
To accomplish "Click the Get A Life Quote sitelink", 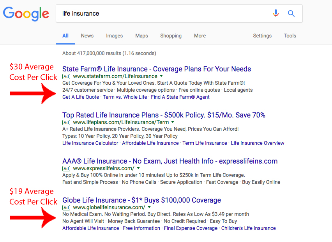I will [x=81, y=97].
